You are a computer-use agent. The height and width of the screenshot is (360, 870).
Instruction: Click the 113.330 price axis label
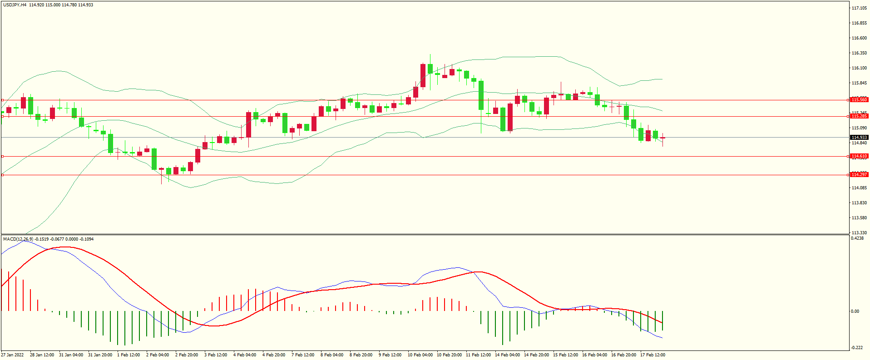[859, 233]
